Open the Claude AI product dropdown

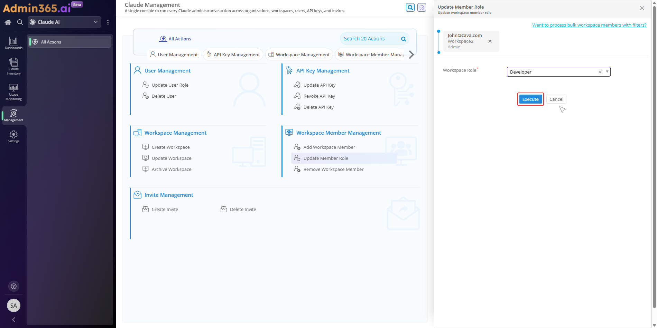(x=64, y=22)
